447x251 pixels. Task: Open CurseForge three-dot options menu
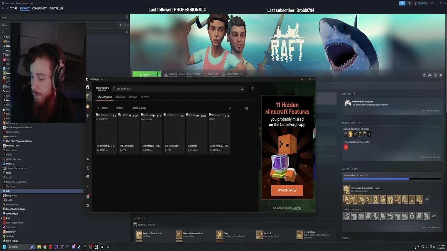[252, 89]
